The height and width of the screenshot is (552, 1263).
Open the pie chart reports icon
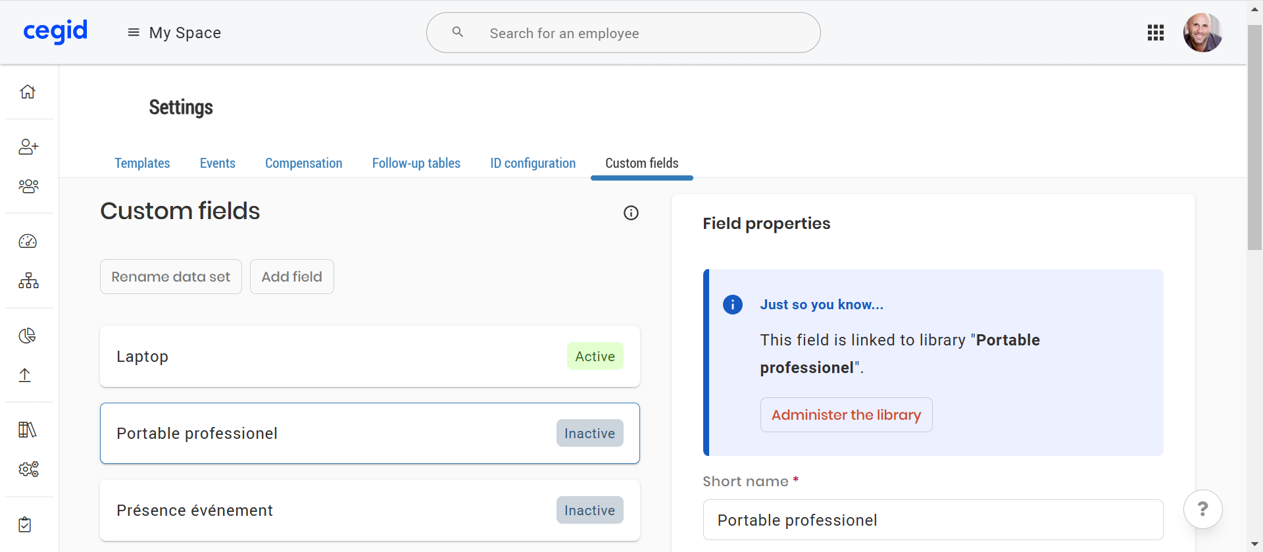tap(28, 336)
